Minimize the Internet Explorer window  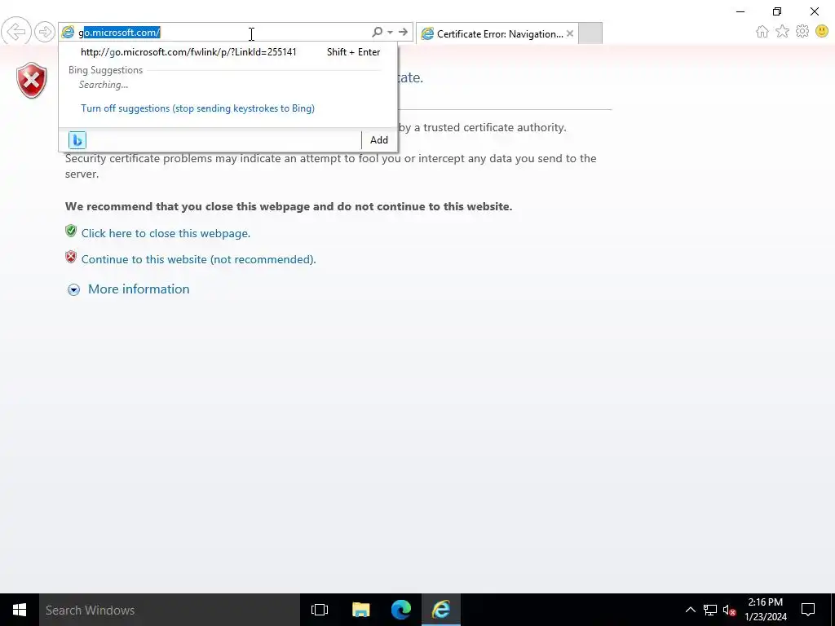coord(740,11)
